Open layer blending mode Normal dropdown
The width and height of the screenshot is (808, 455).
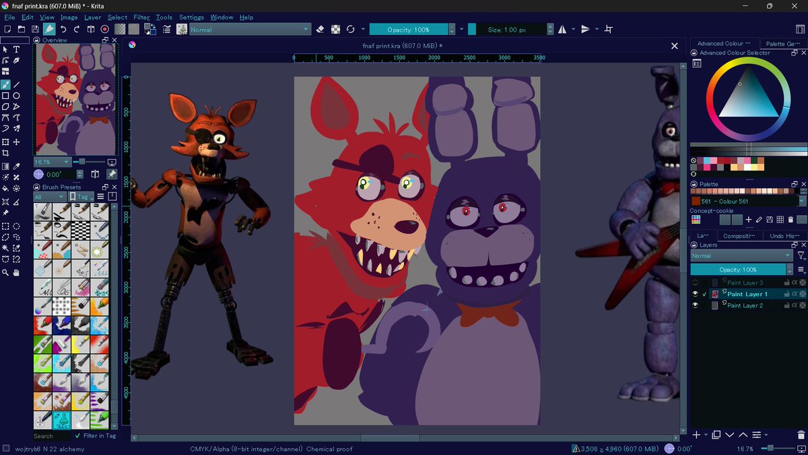point(741,256)
